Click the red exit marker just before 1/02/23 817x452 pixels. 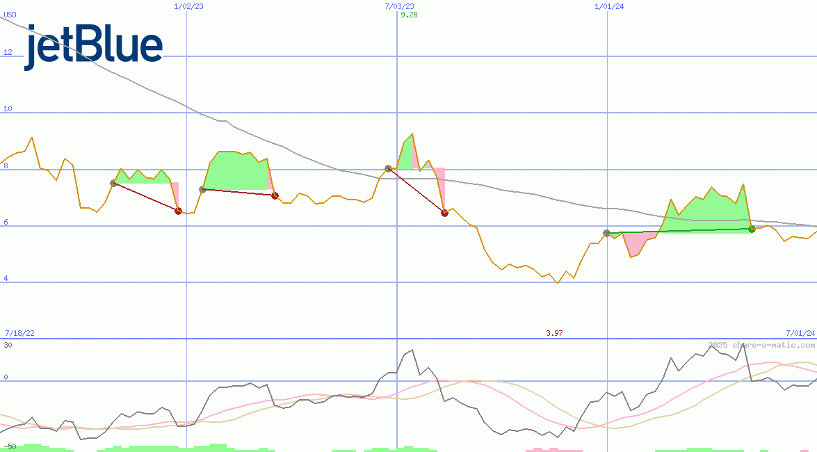(178, 211)
